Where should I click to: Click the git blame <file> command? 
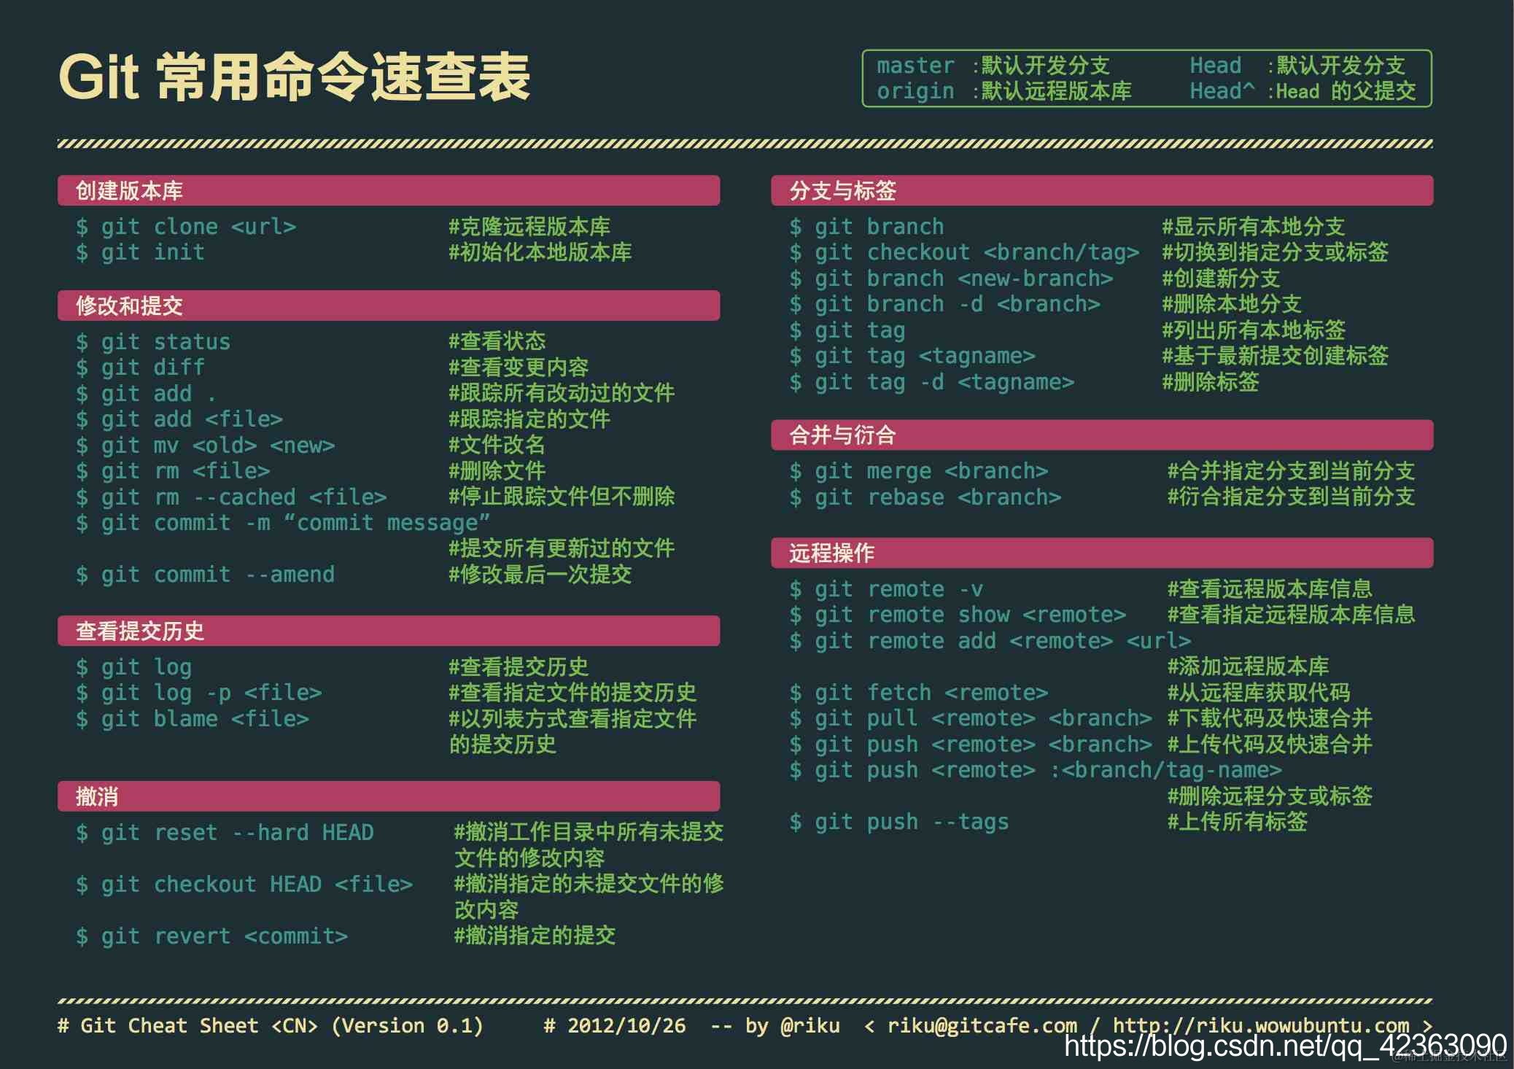coord(193,718)
